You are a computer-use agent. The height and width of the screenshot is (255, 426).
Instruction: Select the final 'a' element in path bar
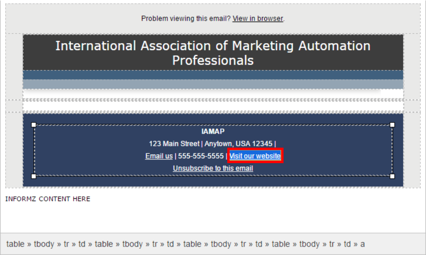pos(362,244)
